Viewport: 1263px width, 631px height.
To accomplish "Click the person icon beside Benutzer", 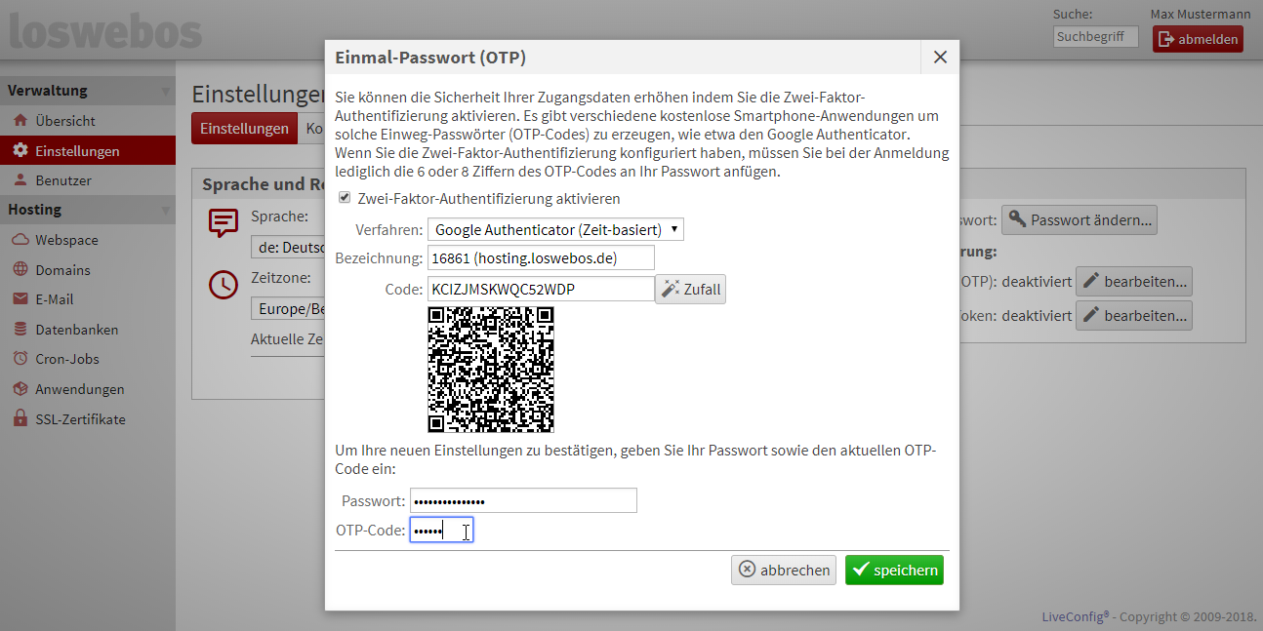I will (20, 180).
